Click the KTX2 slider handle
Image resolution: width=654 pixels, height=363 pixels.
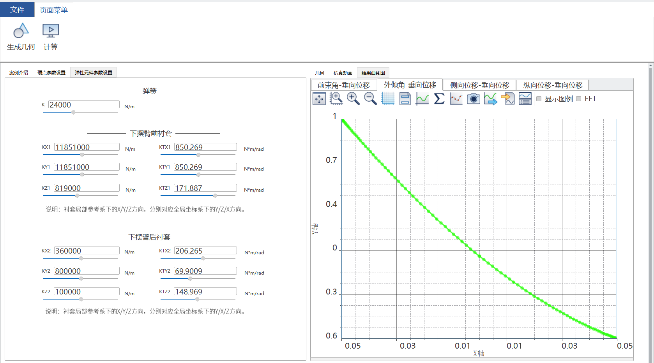(x=203, y=258)
